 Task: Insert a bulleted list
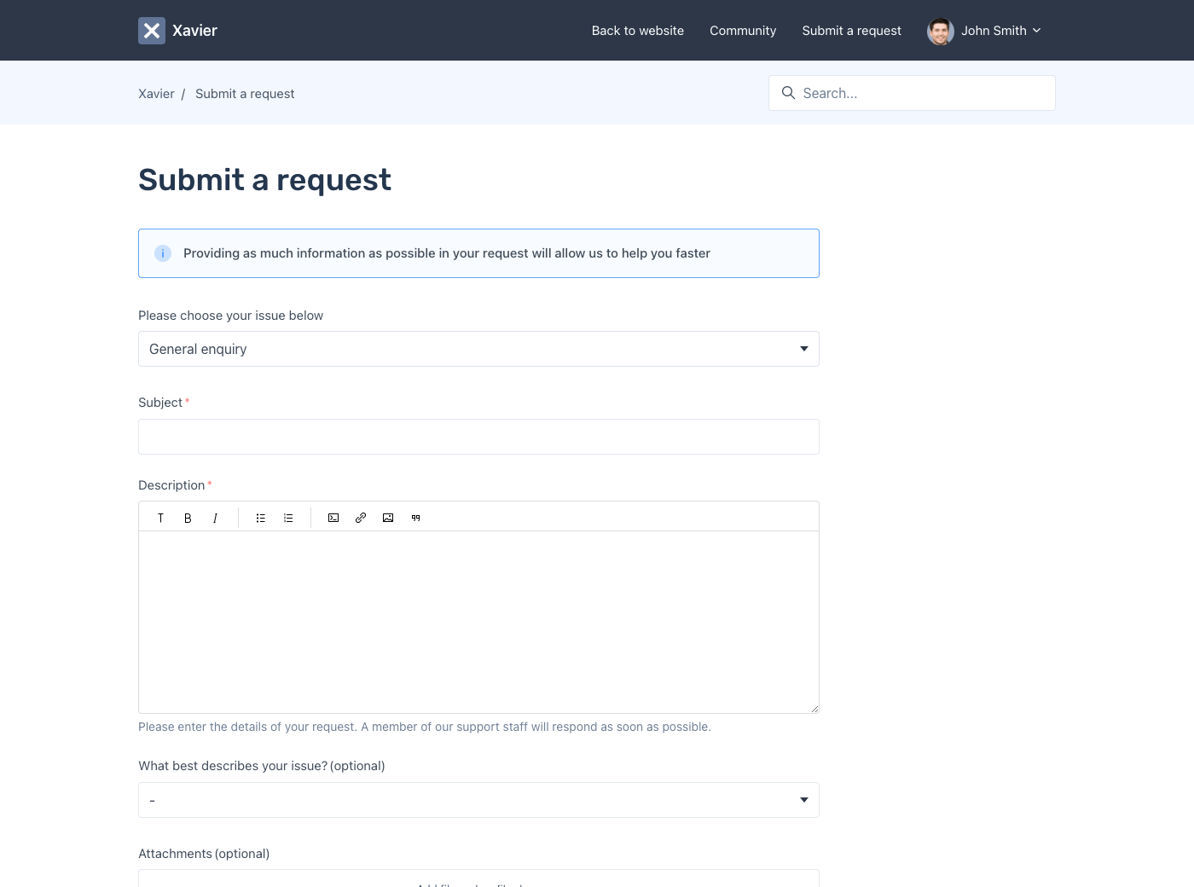261,518
